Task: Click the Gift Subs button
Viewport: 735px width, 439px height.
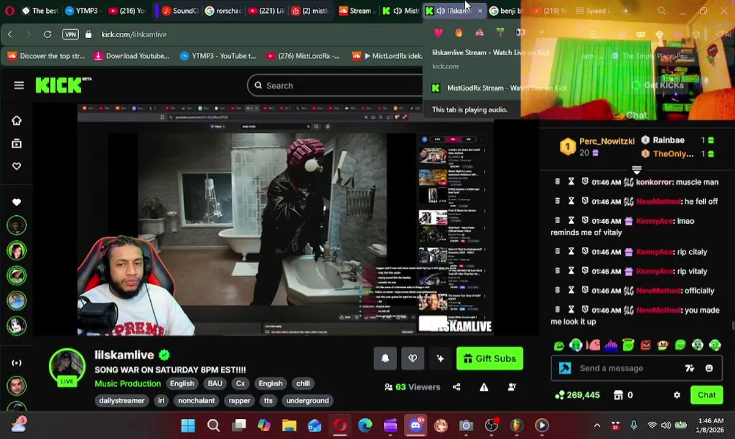Action: tap(490, 359)
